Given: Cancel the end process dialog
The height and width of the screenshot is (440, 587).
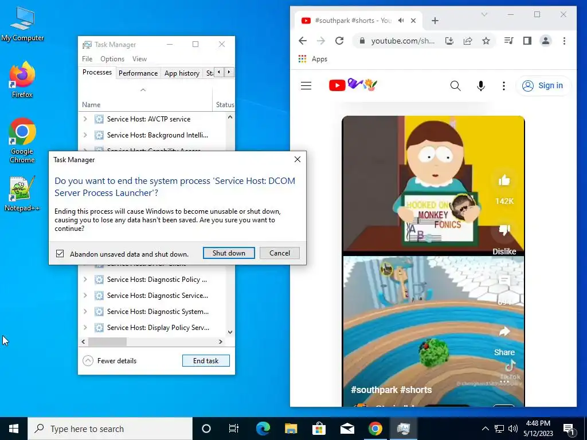Looking at the screenshot, I should [280, 253].
